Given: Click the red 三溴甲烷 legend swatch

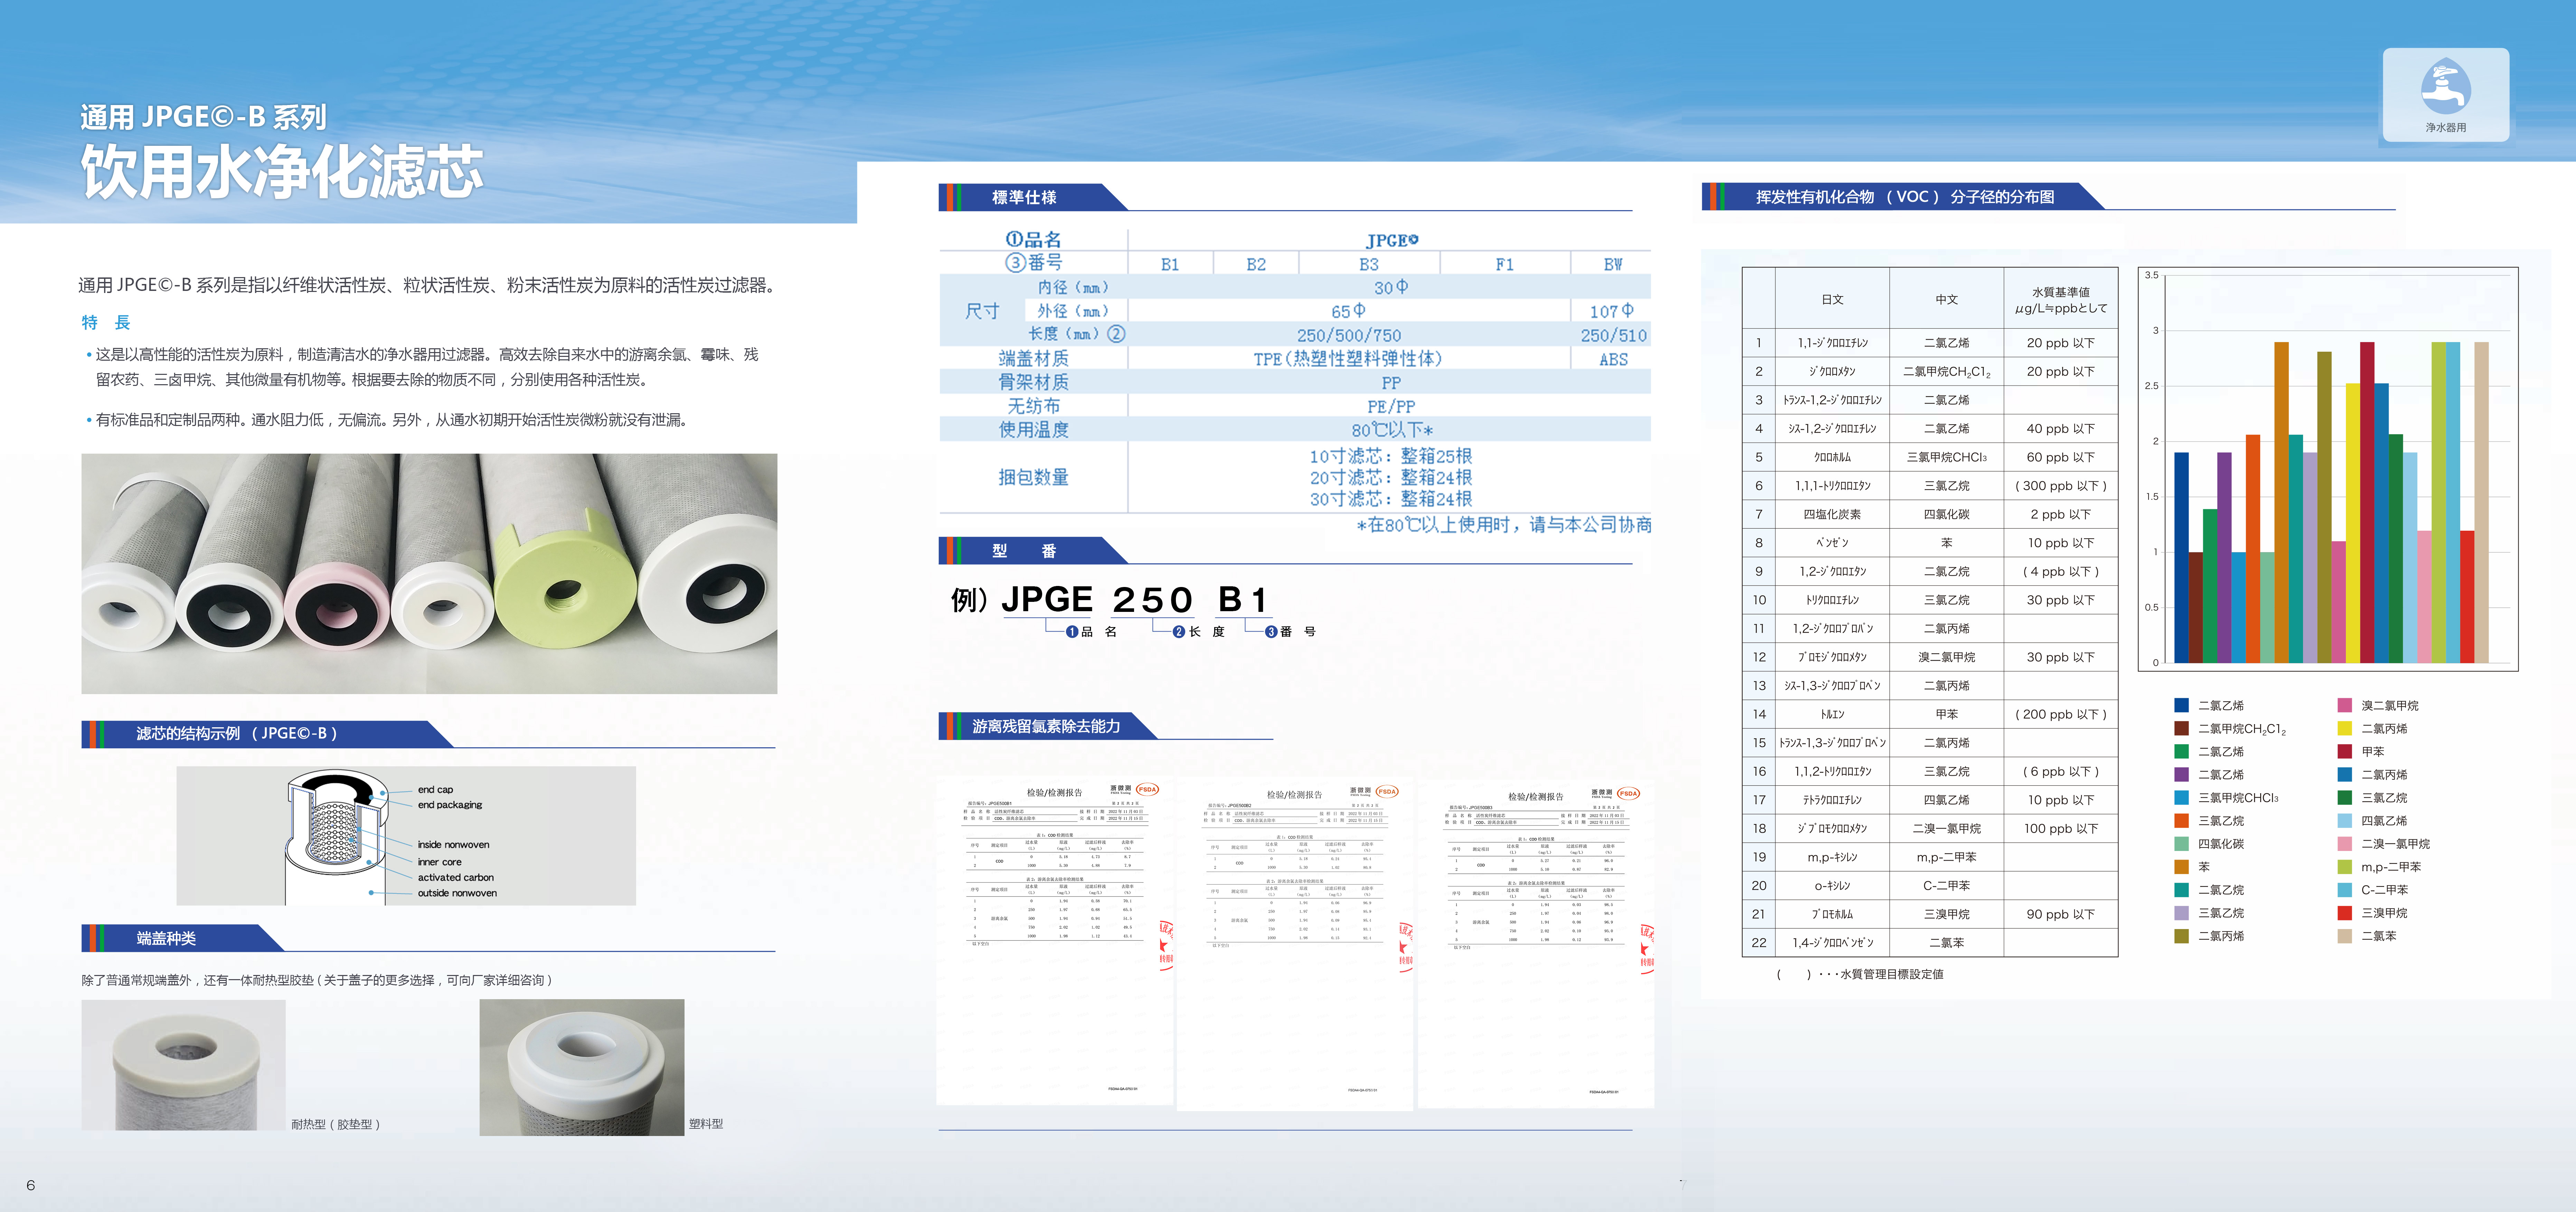Looking at the screenshot, I should click(x=2344, y=913).
